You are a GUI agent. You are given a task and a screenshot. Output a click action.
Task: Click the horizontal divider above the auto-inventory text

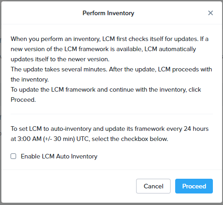coord(112,114)
